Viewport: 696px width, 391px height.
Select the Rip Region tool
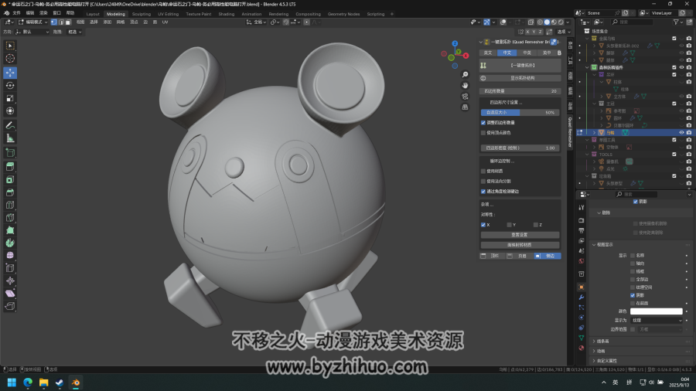(x=10, y=306)
